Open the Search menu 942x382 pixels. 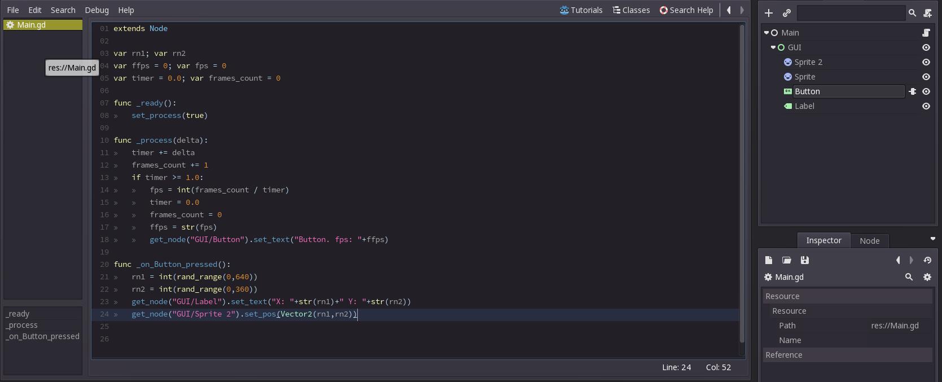click(x=63, y=10)
